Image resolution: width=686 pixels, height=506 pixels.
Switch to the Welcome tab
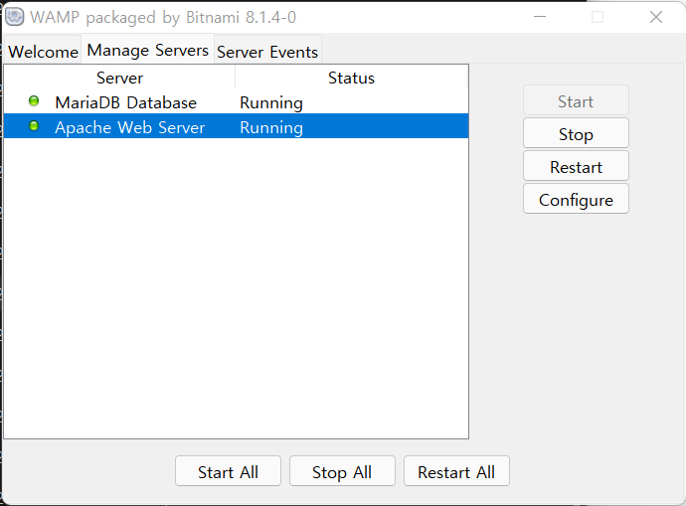point(43,52)
